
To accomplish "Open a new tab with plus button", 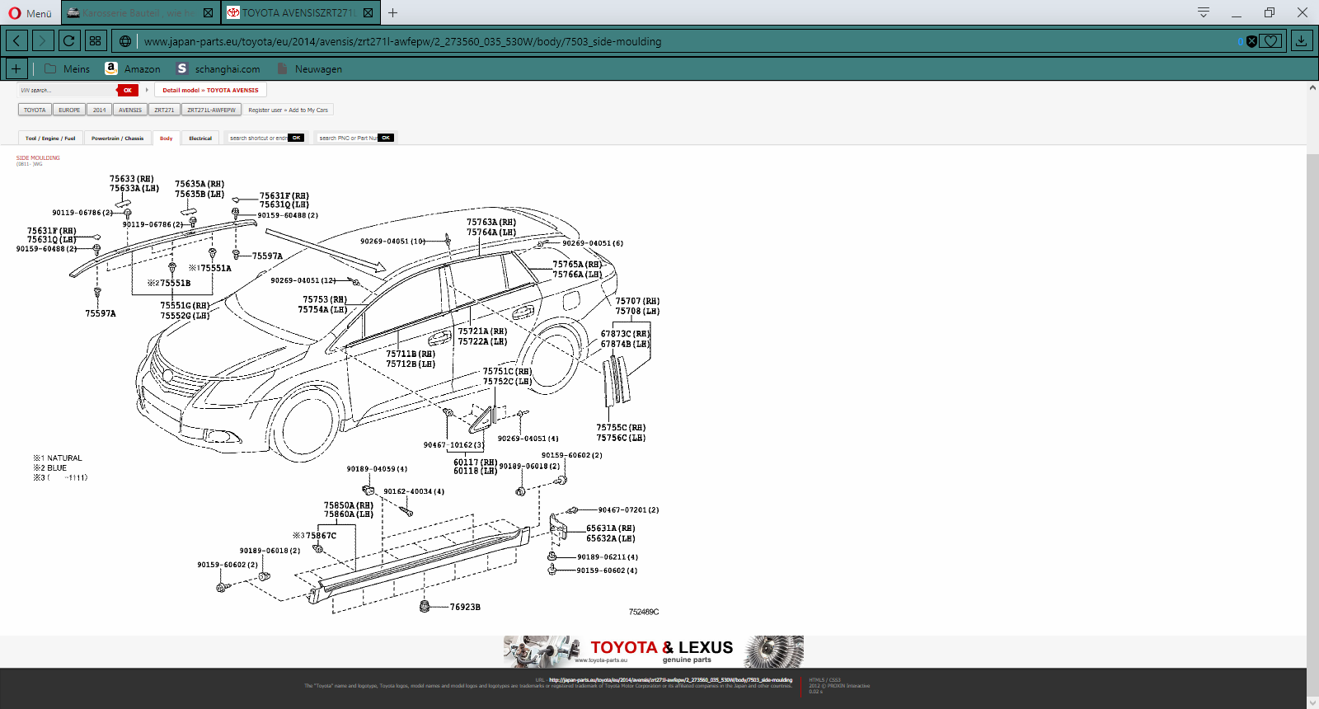I will (392, 12).
